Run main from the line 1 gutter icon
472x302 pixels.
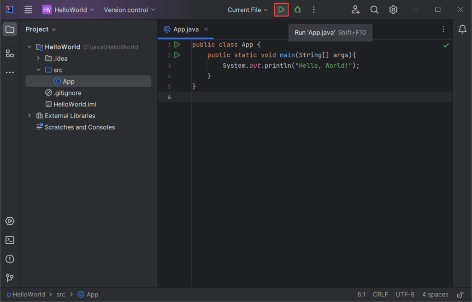click(x=177, y=44)
